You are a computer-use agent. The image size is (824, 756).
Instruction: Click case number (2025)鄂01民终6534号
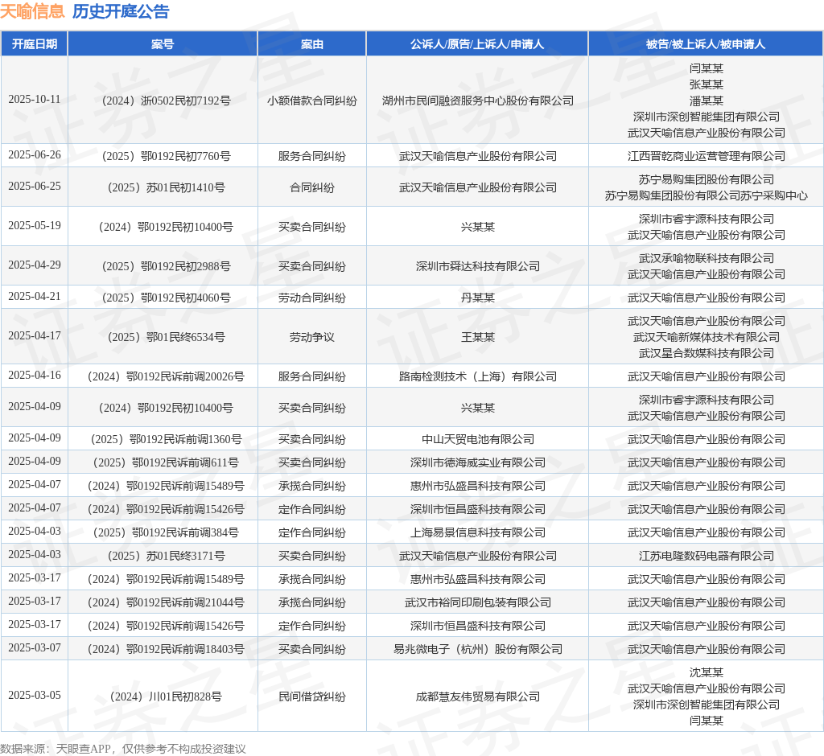(x=166, y=337)
